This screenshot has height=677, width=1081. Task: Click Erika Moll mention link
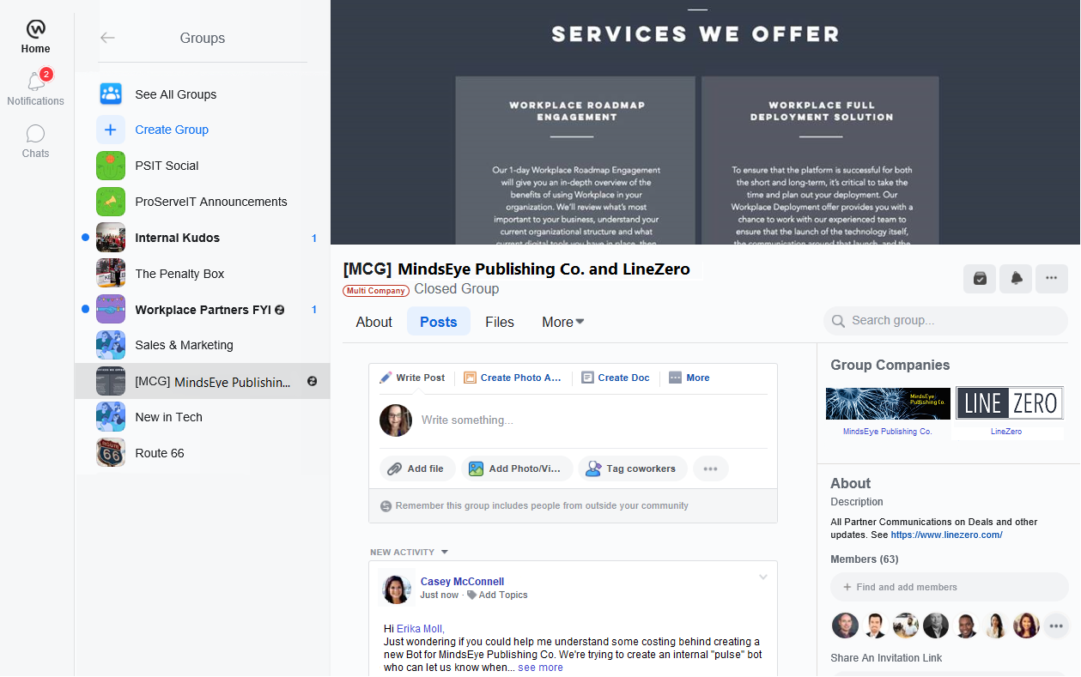(419, 629)
